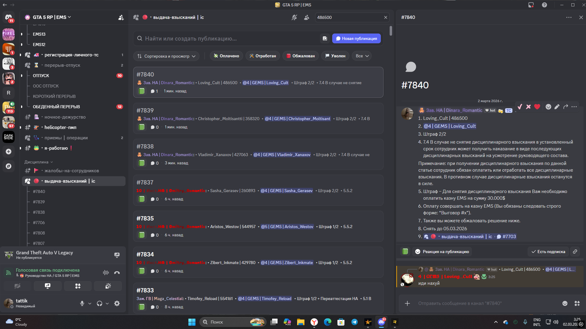The width and height of the screenshot is (586, 329).
Task: Add the red heart quick reaction
Action: 537,106
